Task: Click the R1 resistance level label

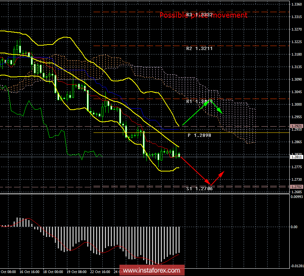Action: (199, 101)
